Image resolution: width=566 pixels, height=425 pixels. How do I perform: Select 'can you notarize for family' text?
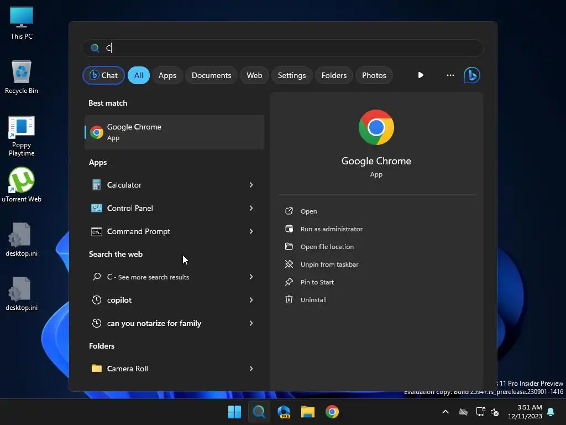point(154,323)
